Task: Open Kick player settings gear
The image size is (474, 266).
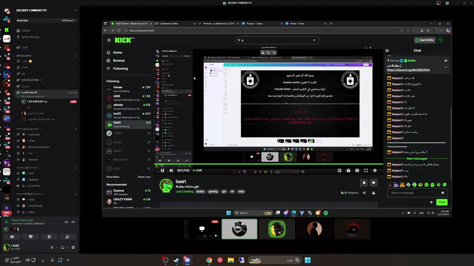Action: [375, 170]
